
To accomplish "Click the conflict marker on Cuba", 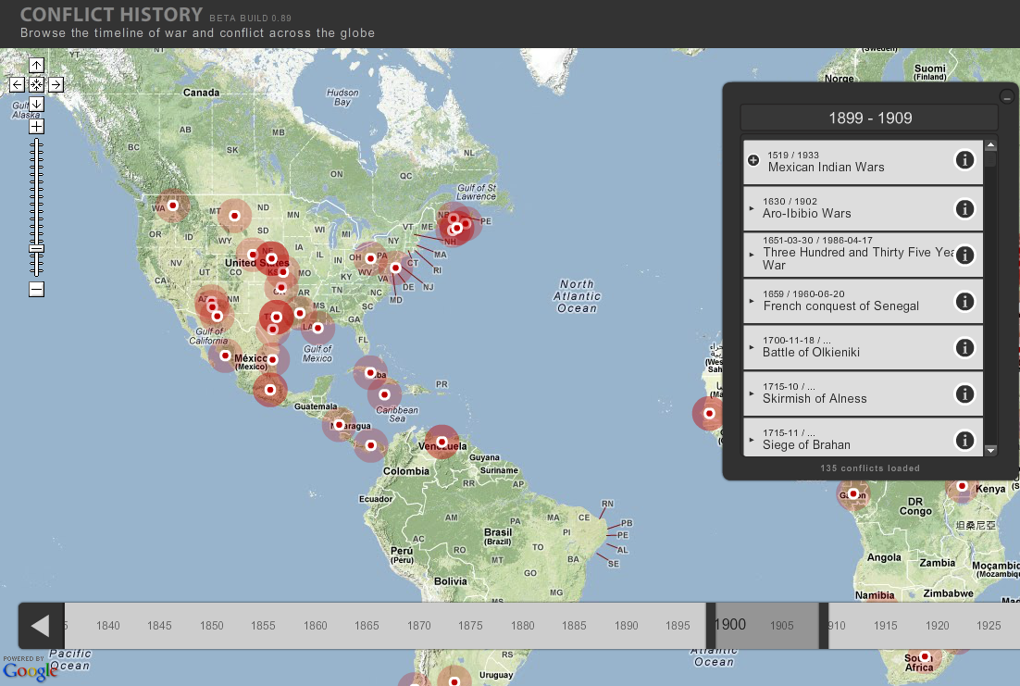I will (370, 373).
